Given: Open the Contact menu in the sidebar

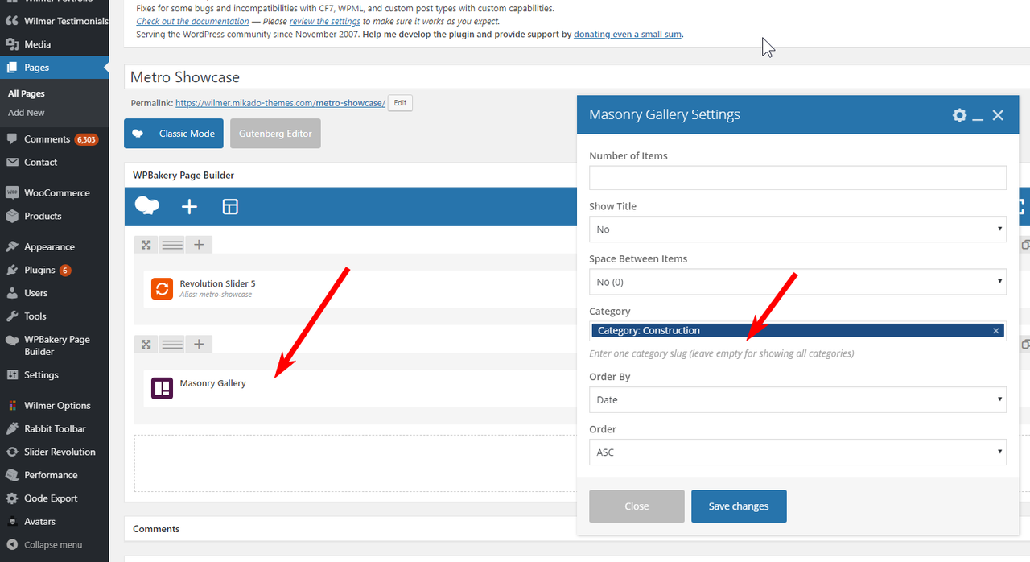Looking at the screenshot, I should click(54, 162).
